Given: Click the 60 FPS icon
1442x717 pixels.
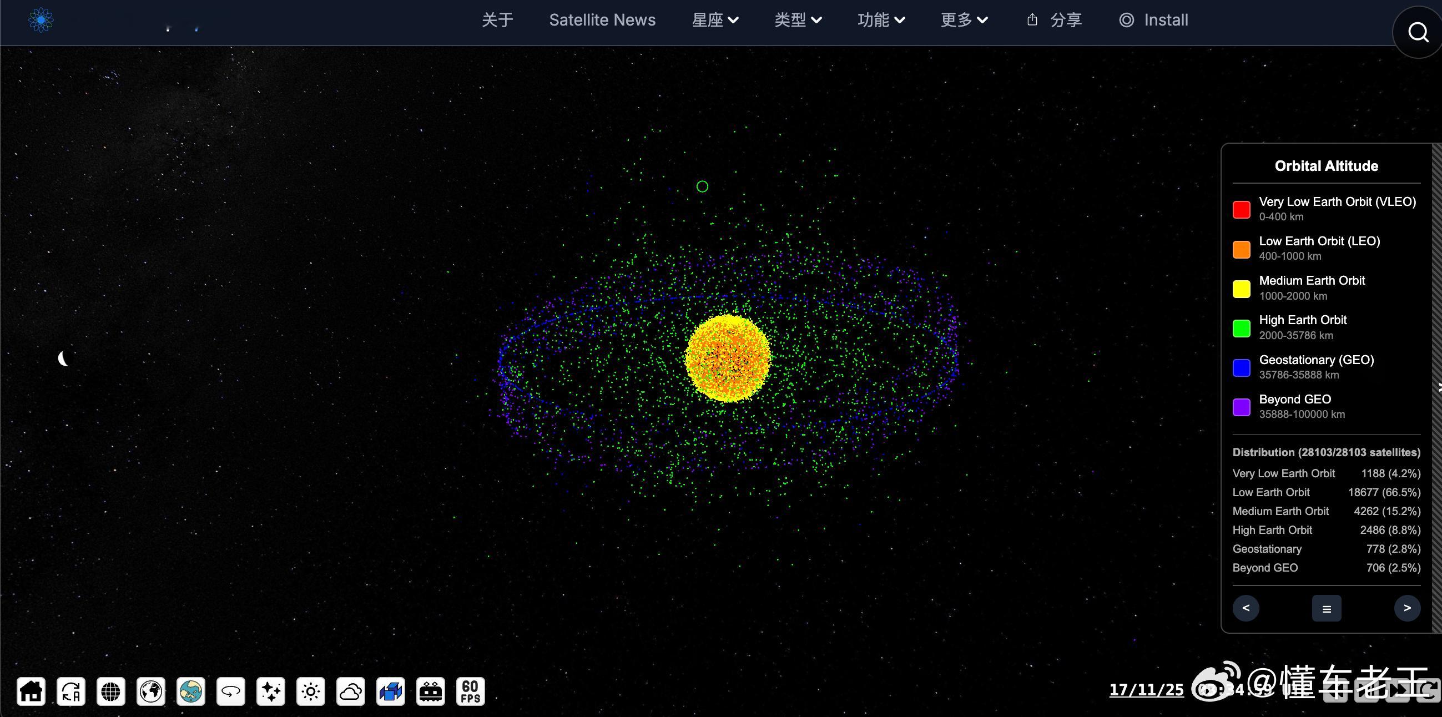Looking at the screenshot, I should [x=470, y=691].
